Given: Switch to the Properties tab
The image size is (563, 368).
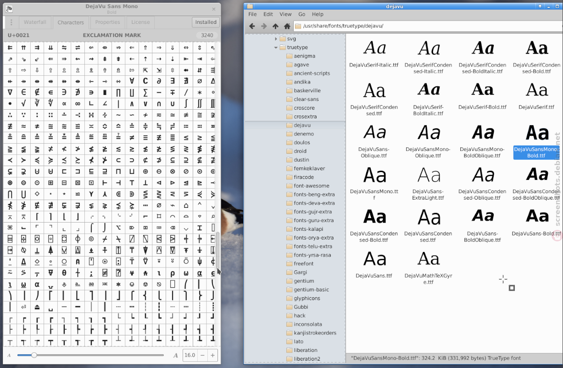Looking at the screenshot, I should 108,22.
